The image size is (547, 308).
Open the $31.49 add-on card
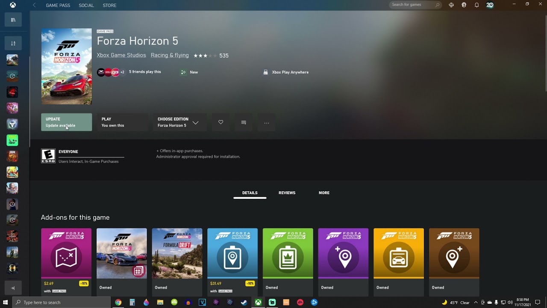point(232,262)
